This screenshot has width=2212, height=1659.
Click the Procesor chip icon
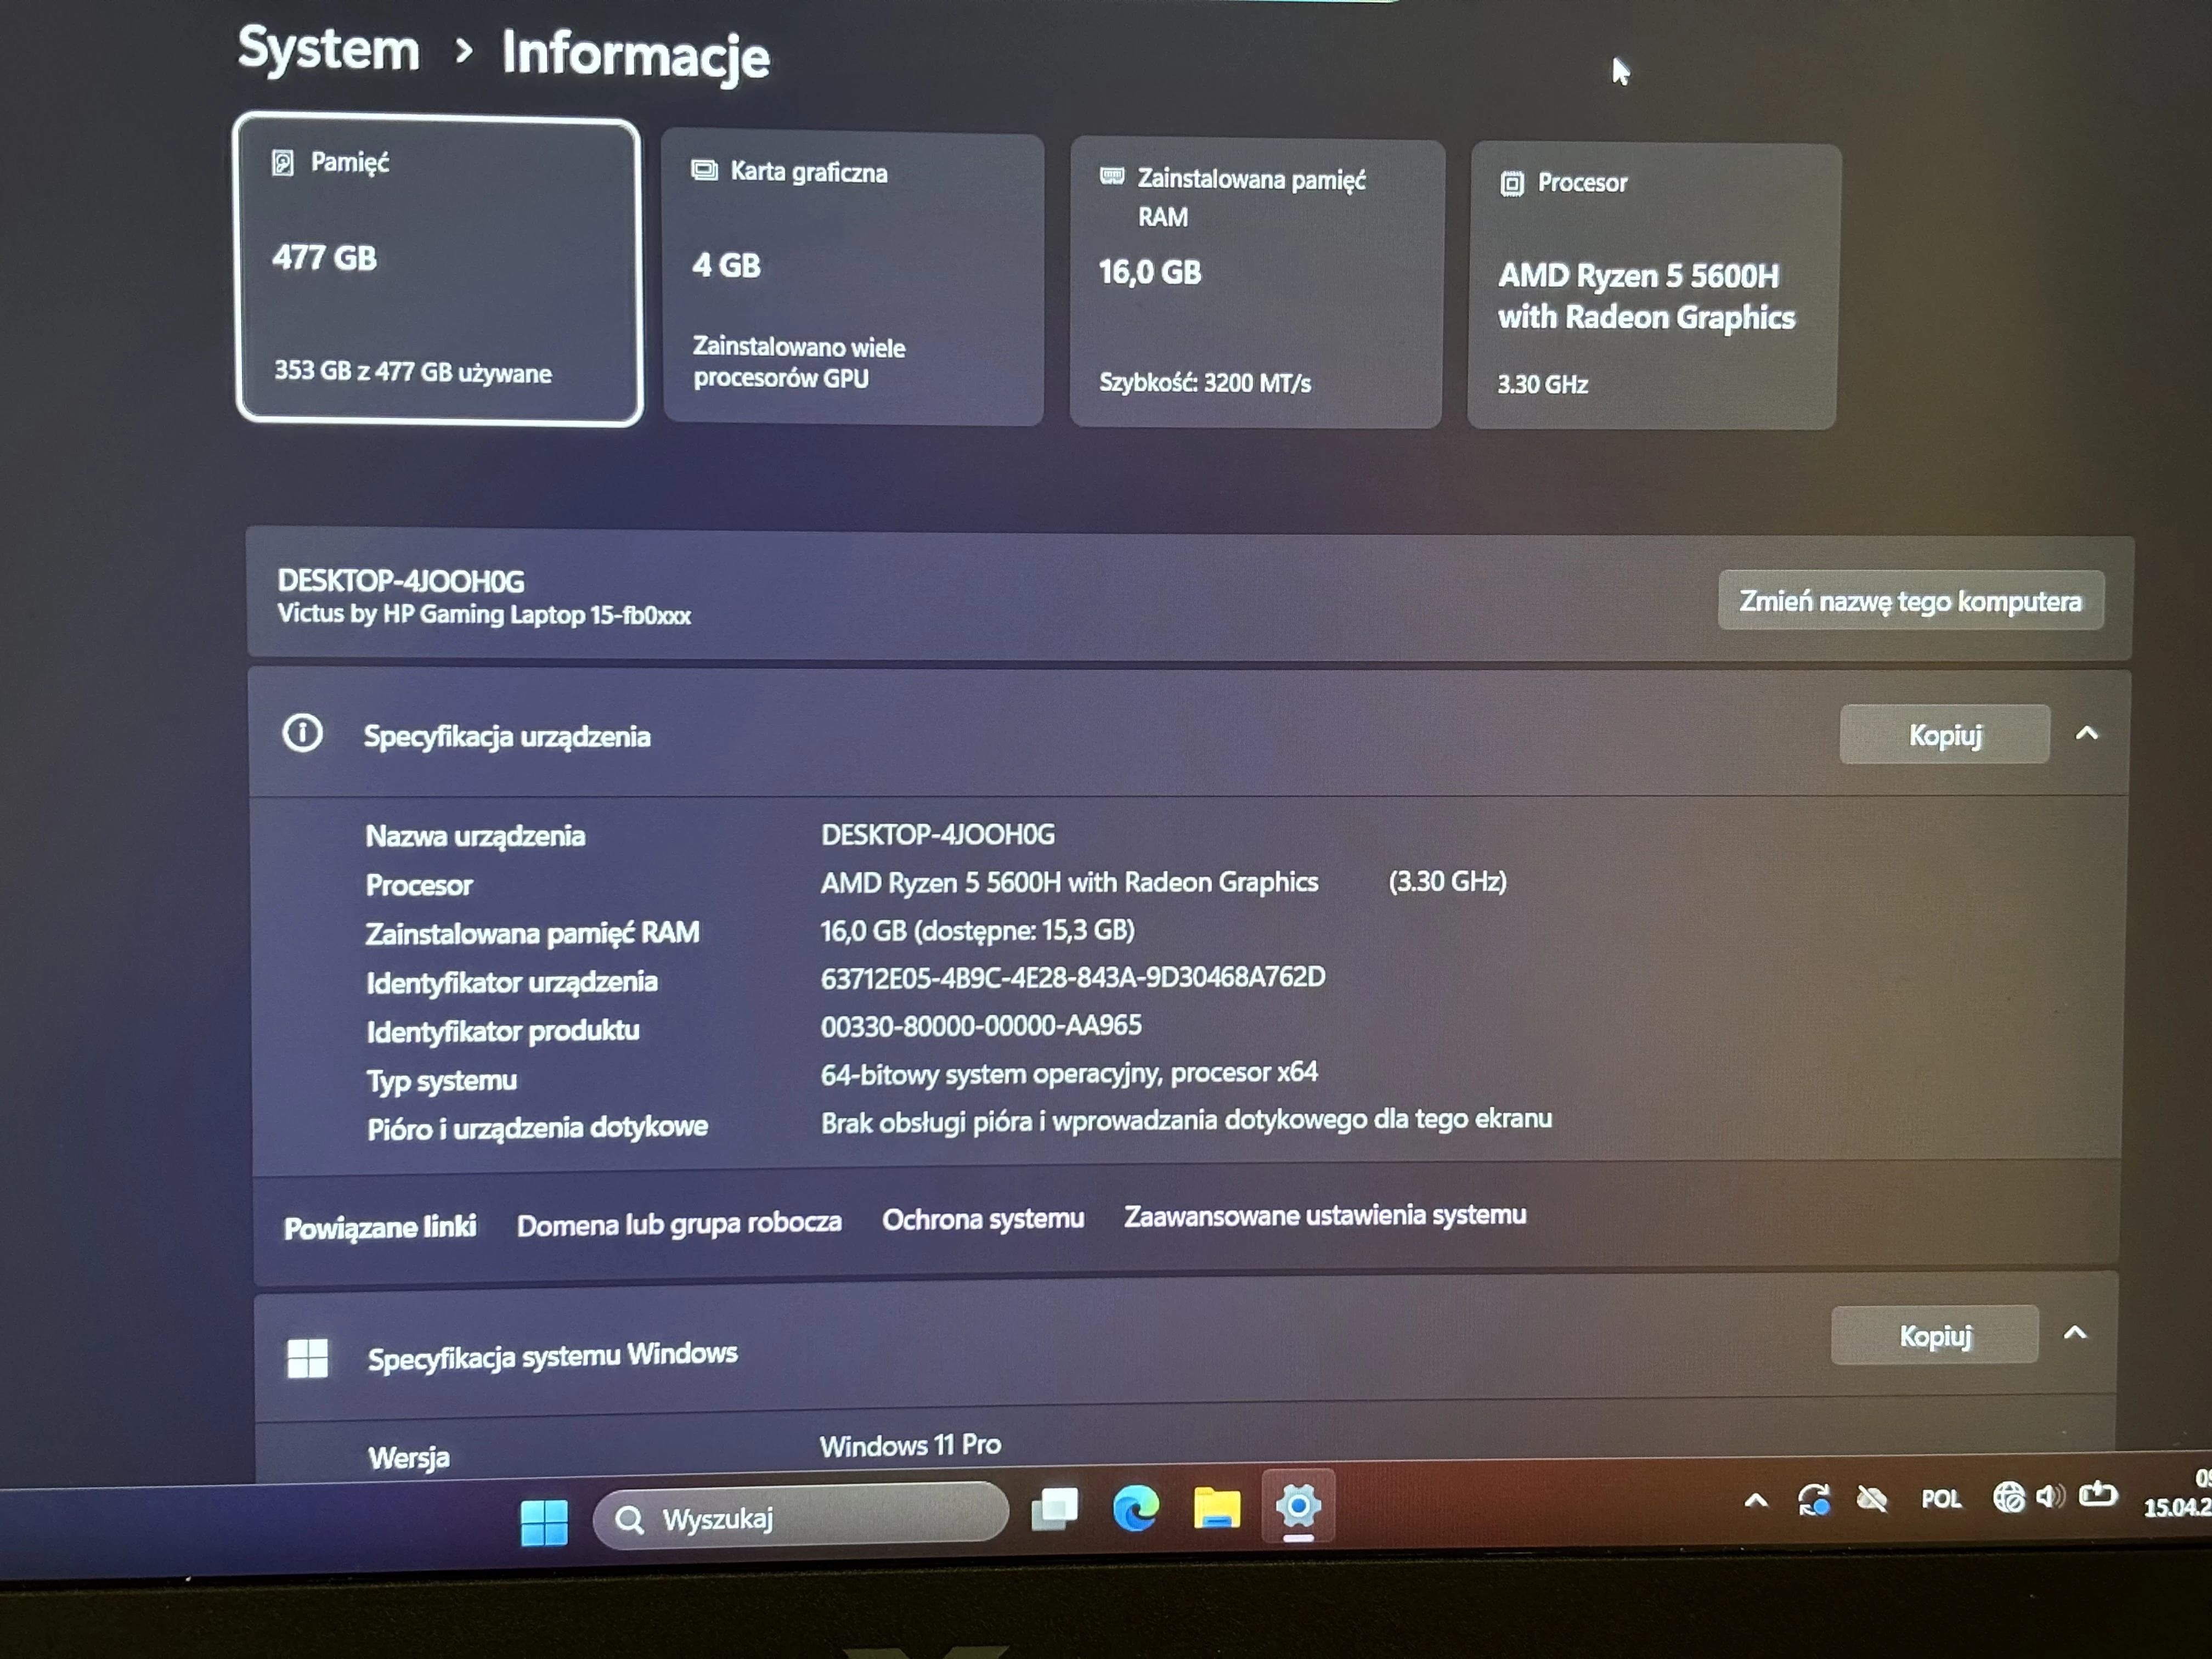click(x=1513, y=183)
